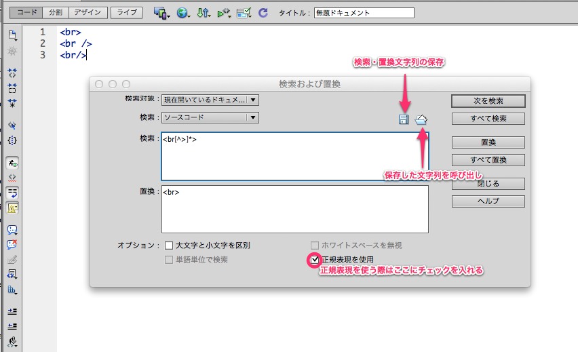Click the save search query floppy icon
Screen dimensions: 578x352
click(x=404, y=120)
